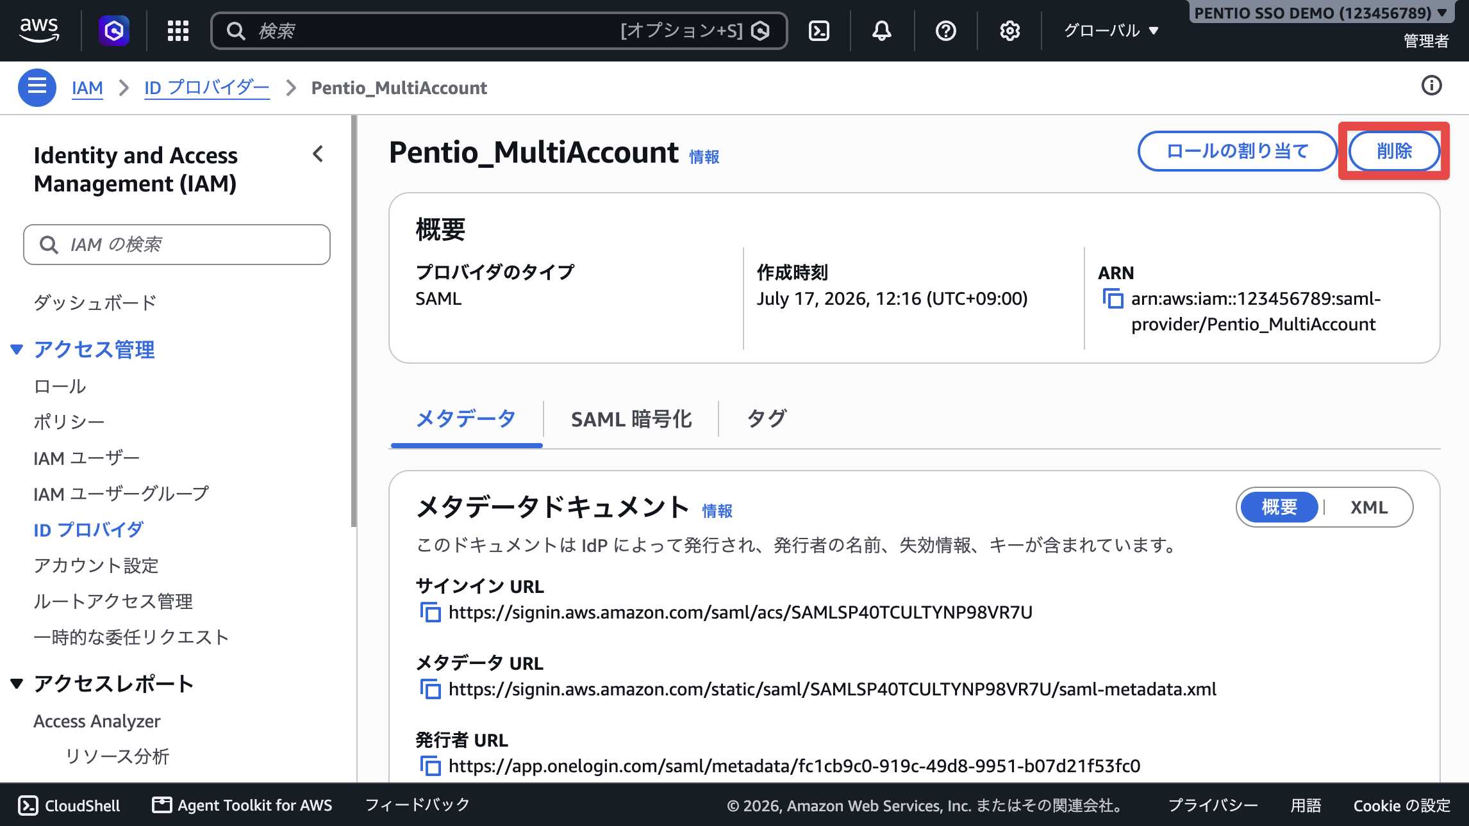Copy the issuer URL with its icon
This screenshot has height=826, width=1469.
coord(431,766)
